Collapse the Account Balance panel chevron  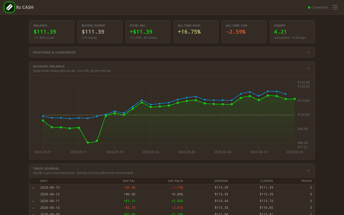click(309, 69)
